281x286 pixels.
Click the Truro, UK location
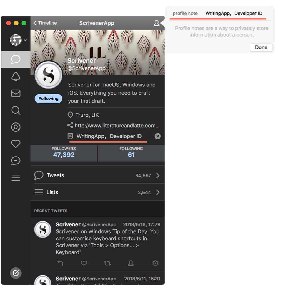[87, 115]
